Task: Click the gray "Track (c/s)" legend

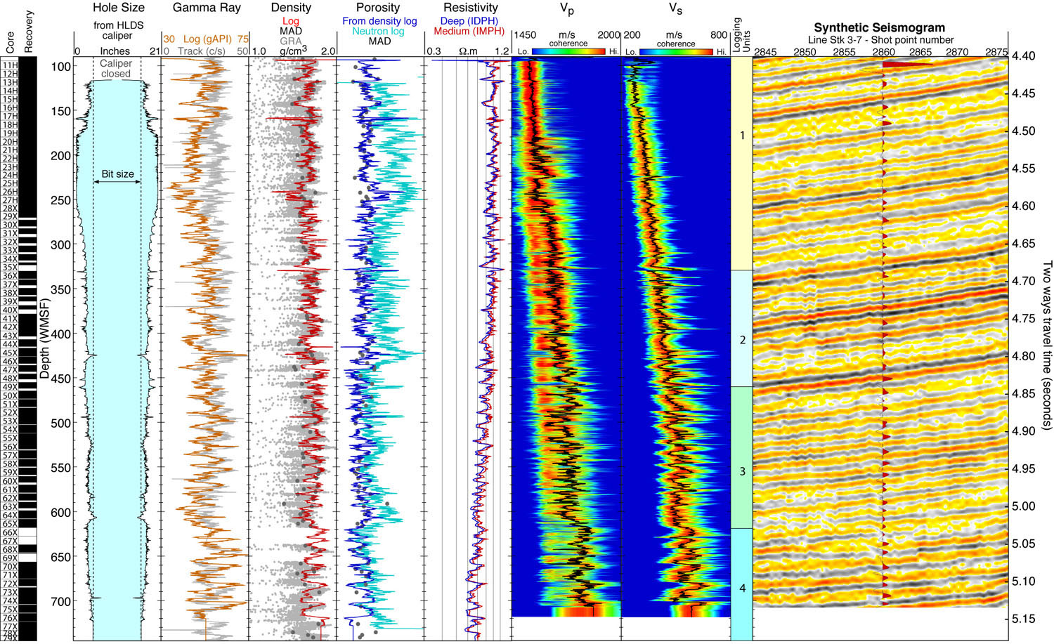Action: pyautogui.click(x=202, y=51)
